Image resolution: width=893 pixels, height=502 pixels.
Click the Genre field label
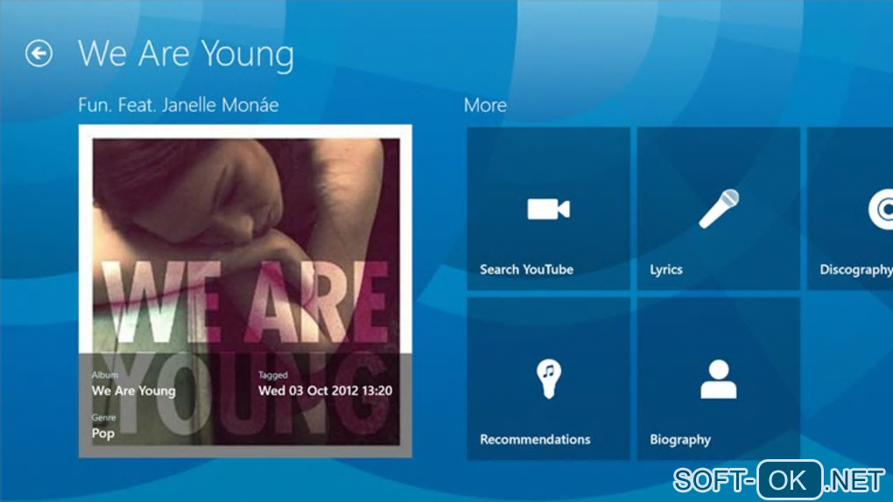click(x=103, y=417)
